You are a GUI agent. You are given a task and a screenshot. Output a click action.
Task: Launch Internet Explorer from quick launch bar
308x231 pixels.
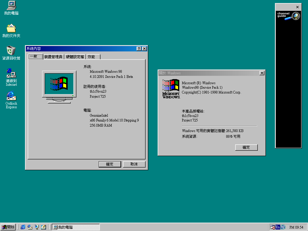click(x=23, y=227)
